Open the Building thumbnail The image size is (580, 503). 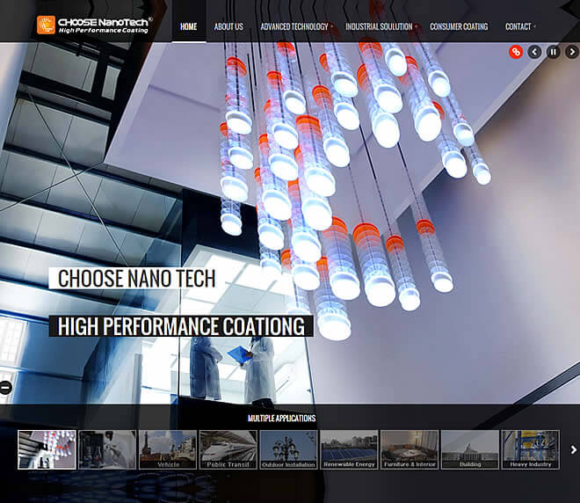(x=470, y=449)
